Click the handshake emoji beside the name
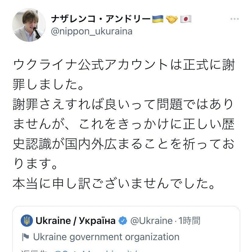Image resolution: width=252 pixels, height=252 pixels. click(172, 19)
